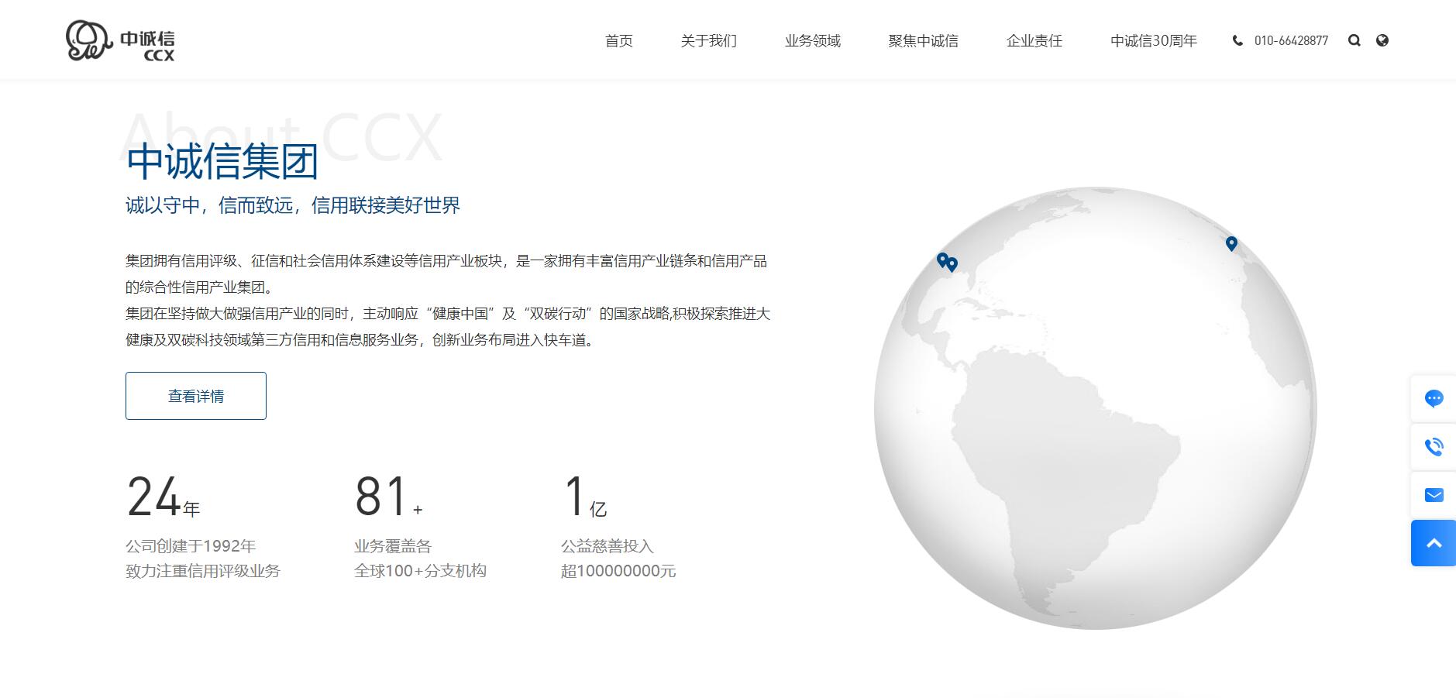Open the 关于我们 menu item
Screen dimensions: 1456x698
point(708,41)
